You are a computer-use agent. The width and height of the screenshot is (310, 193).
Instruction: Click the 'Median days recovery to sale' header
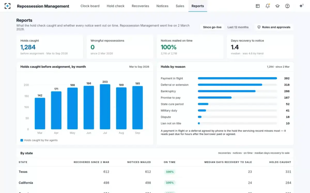click(228, 162)
